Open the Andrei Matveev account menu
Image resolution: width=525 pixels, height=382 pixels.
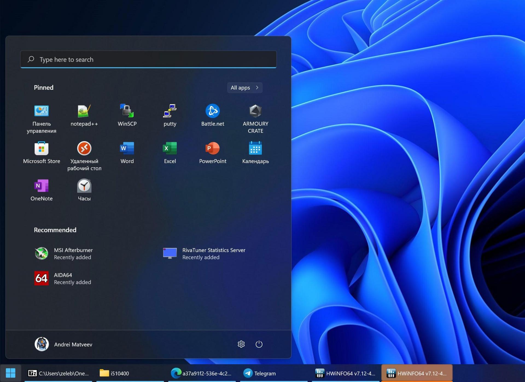(x=63, y=344)
